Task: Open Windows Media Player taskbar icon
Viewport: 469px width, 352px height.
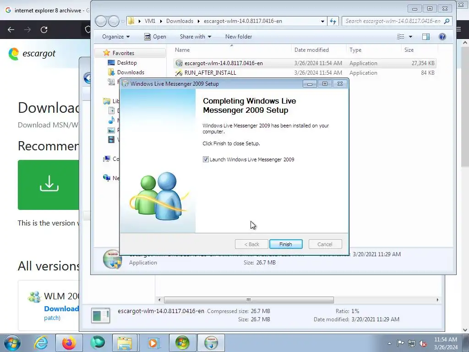Action: 154,343
